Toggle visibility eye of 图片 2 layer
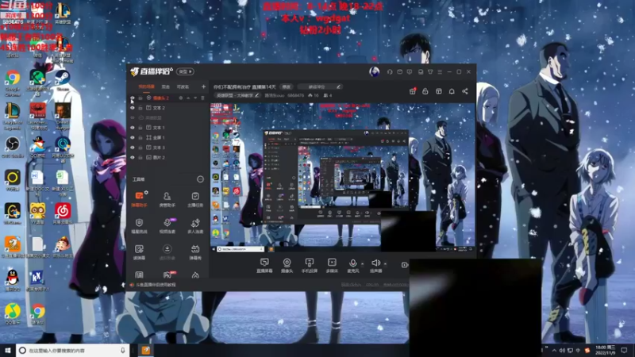The height and width of the screenshot is (357, 635). click(x=133, y=157)
